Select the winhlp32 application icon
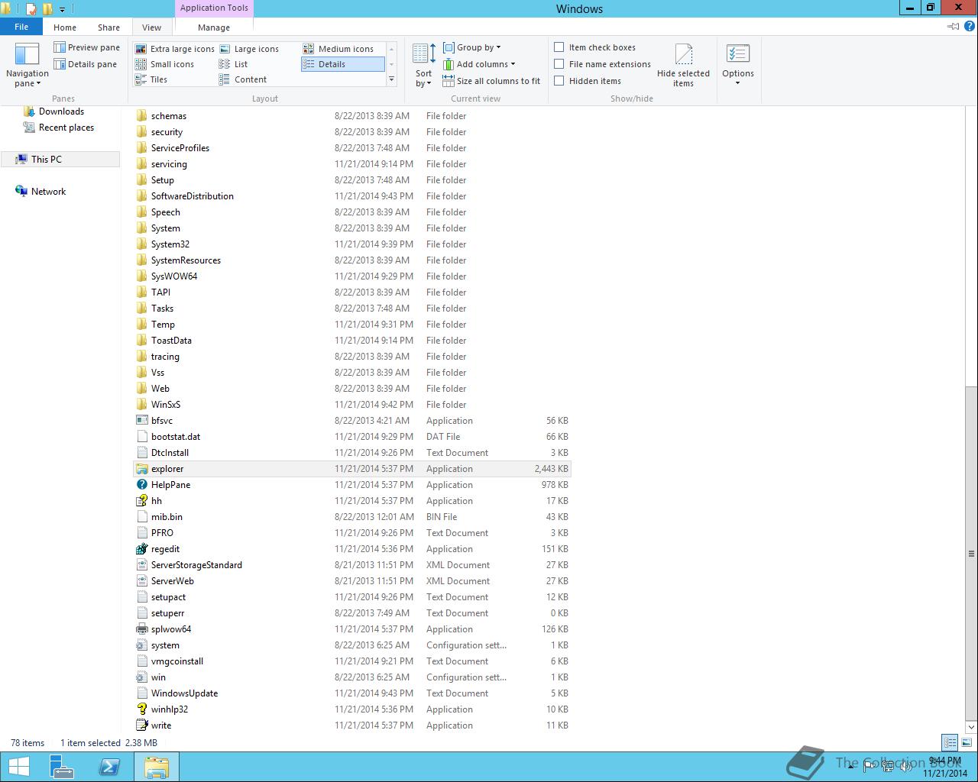The width and height of the screenshot is (978, 782). coord(141,709)
